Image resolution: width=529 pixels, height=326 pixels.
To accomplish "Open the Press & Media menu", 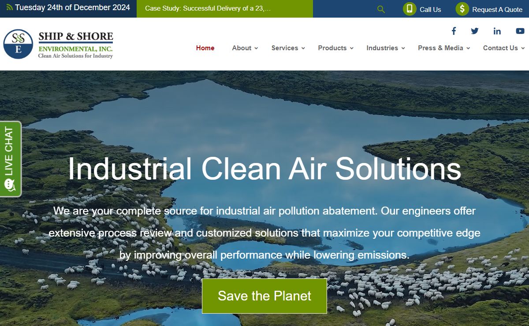I will tap(440, 48).
